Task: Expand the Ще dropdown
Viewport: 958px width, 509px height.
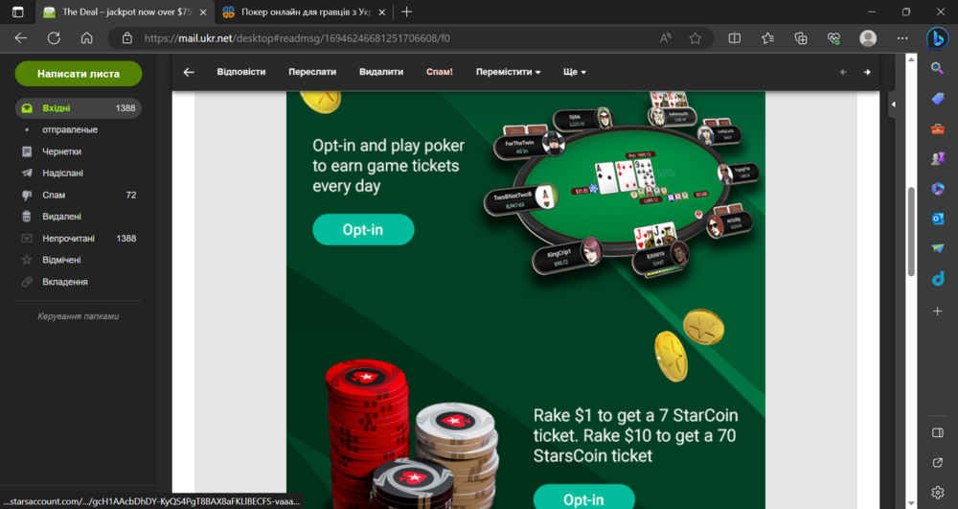Action: (x=574, y=72)
